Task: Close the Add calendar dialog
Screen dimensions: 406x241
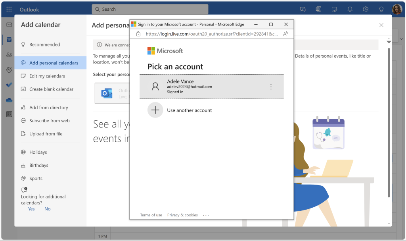Action: point(381,25)
